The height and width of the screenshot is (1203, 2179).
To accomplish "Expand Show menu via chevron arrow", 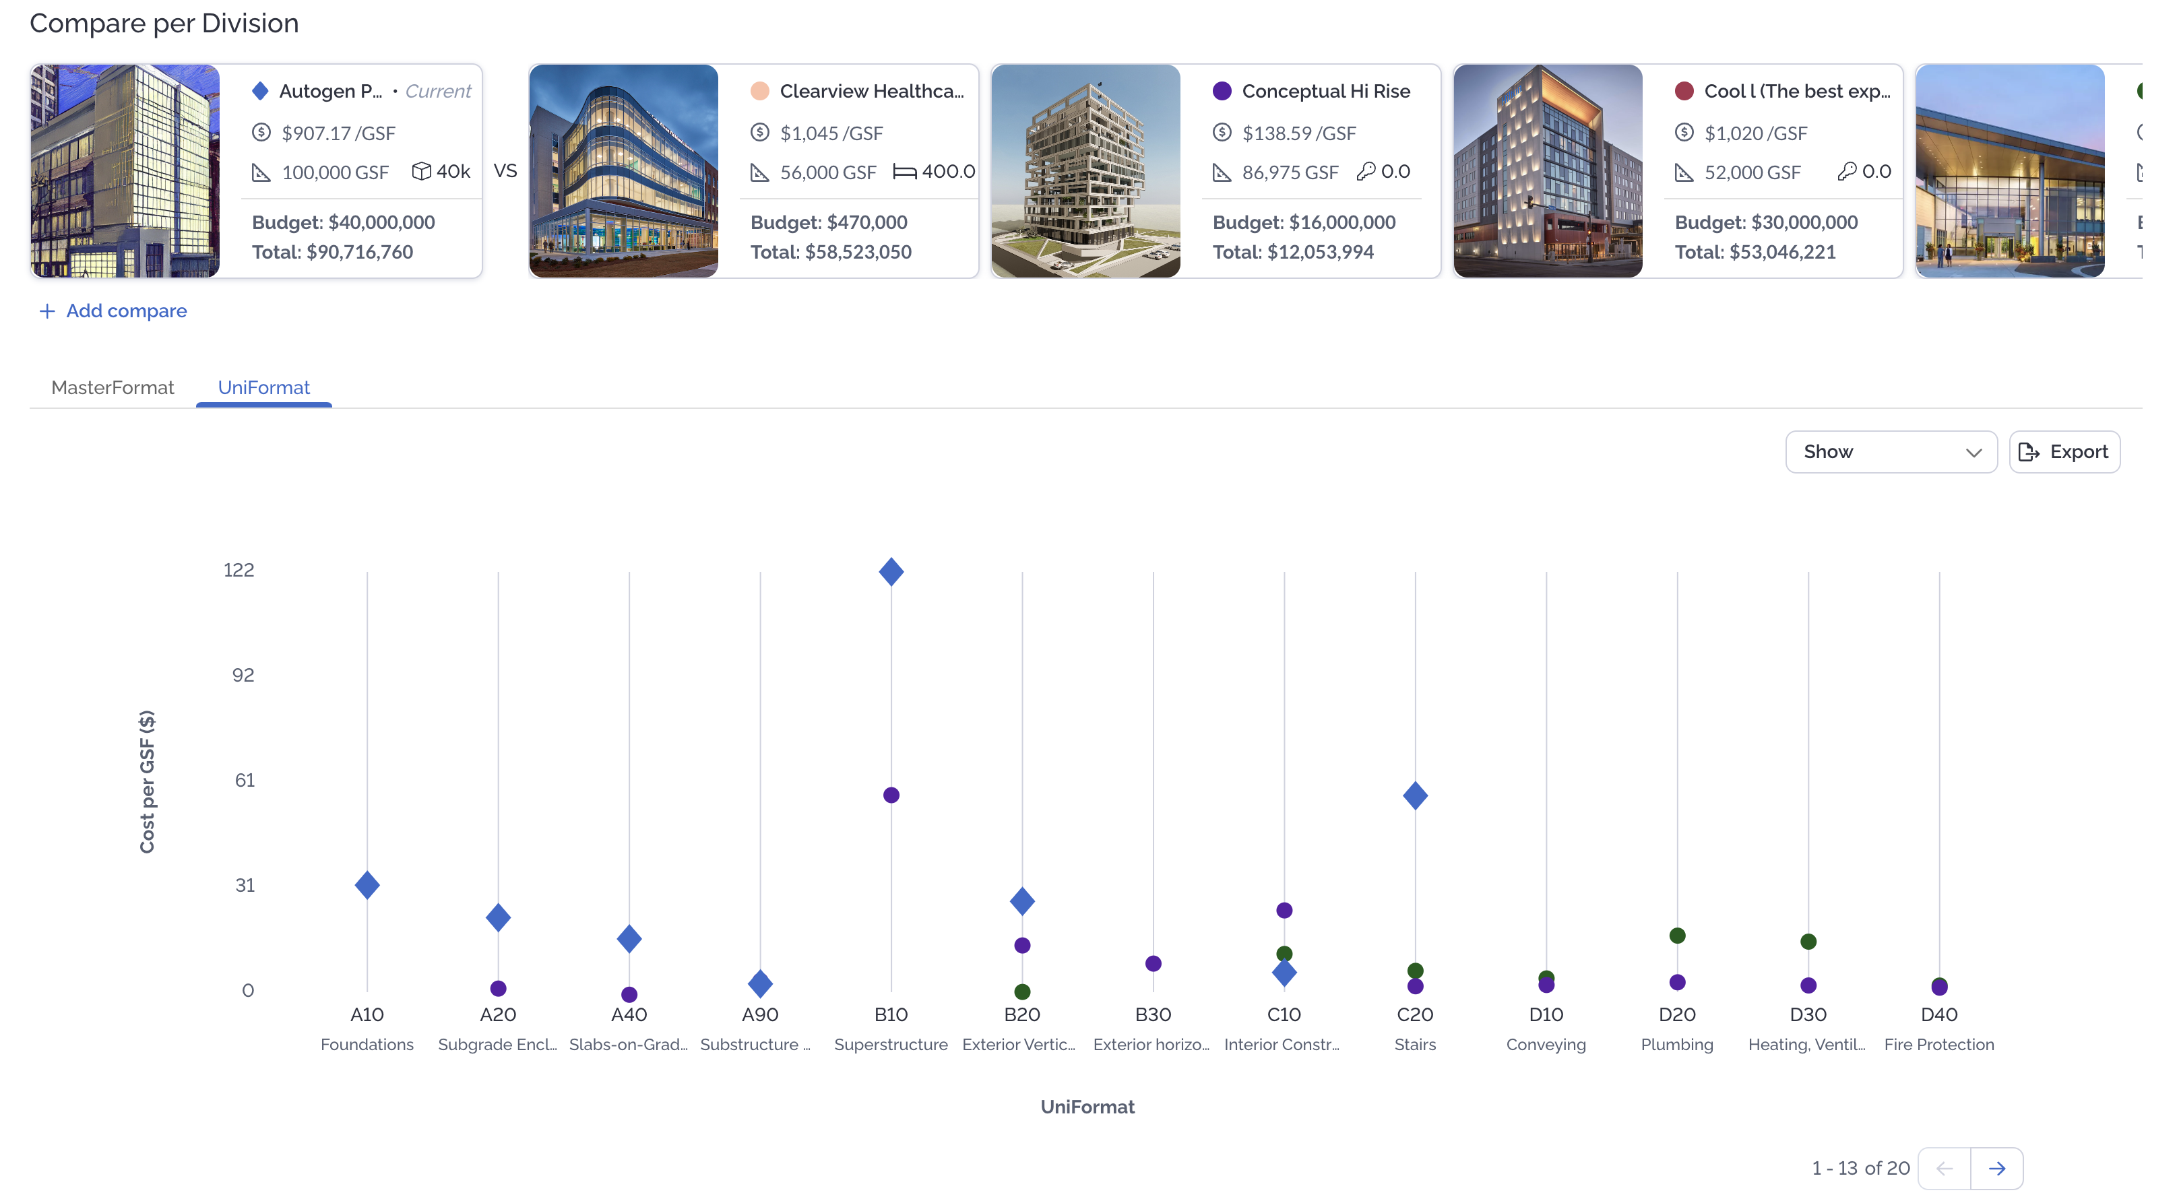I will [x=1973, y=452].
